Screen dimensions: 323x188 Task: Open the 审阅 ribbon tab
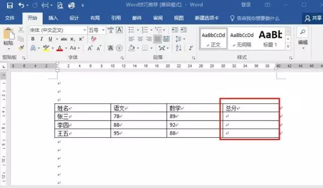[158, 18]
